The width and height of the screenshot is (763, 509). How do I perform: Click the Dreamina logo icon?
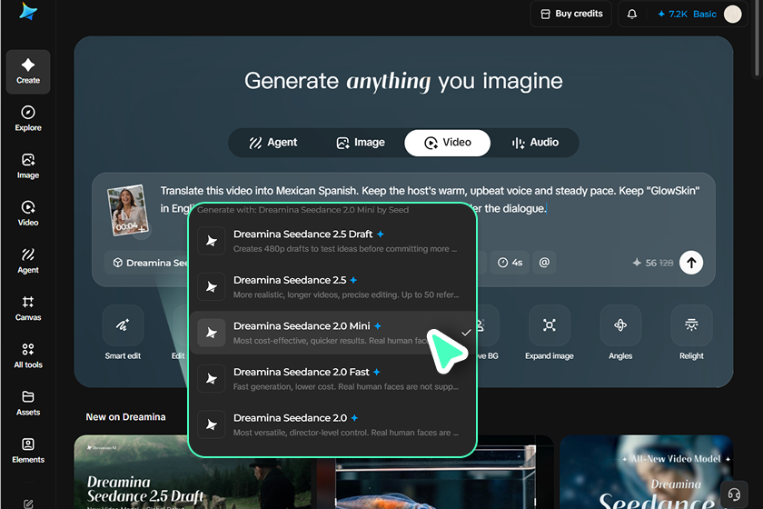pyautogui.click(x=28, y=11)
